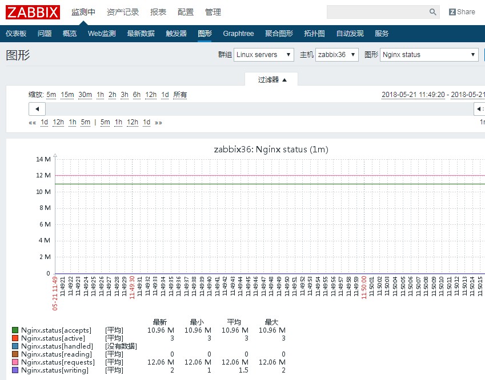Screen dimensions: 485x380
Task: Click the green Nginx.status[accepts] legend swatch
Action: [15, 330]
